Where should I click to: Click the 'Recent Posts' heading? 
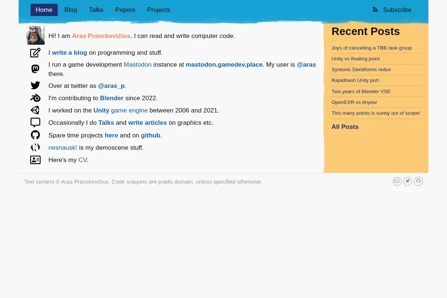[366, 31]
